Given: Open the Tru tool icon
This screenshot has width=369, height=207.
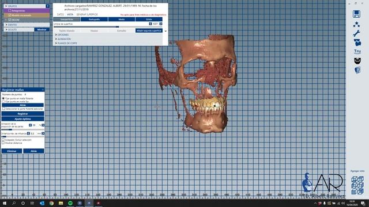Looking at the screenshot, I should click(357, 51).
